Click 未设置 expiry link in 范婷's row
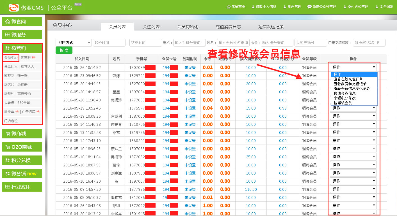This screenshot has height=216, width=397. (190, 76)
